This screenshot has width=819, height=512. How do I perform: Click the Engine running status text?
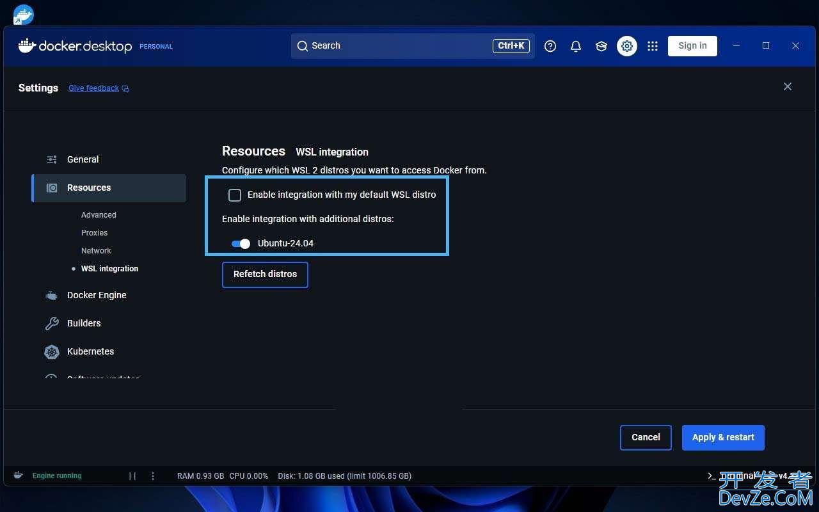(57, 476)
